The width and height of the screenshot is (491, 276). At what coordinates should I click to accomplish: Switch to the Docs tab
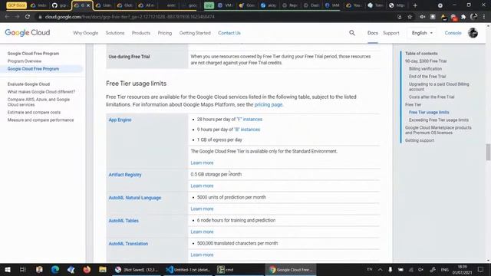(x=373, y=33)
